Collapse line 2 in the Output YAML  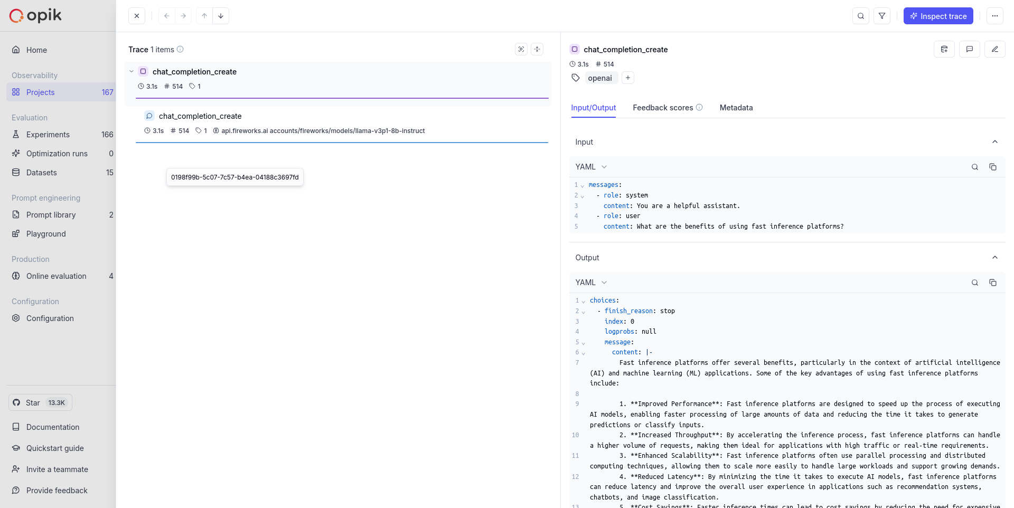pyautogui.click(x=583, y=311)
